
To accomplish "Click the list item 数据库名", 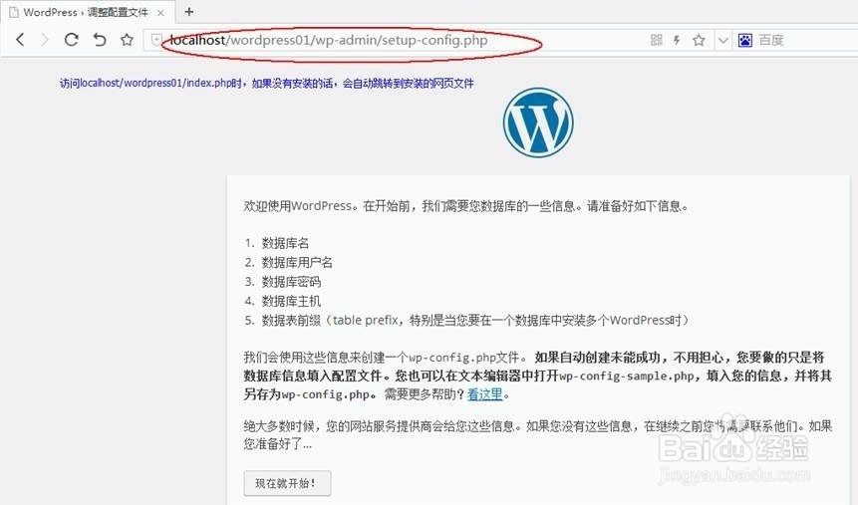I will (x=285, y=243).
